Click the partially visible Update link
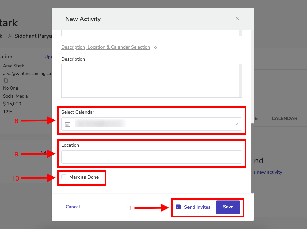 (x=48, y=57)
